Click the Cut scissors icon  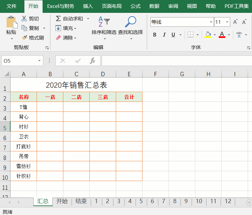point(24,19)
